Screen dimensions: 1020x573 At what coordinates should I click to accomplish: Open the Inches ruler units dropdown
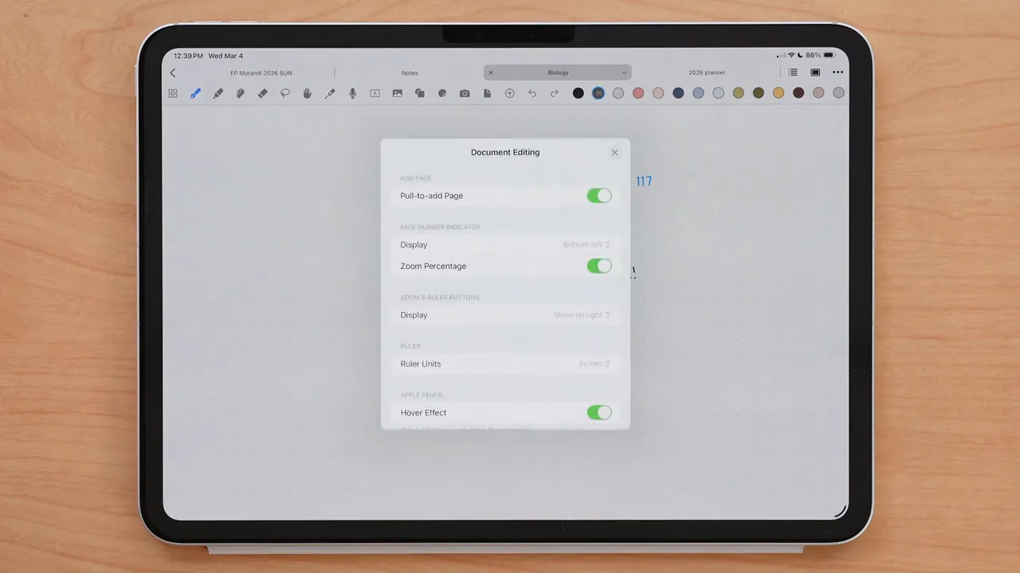click(x=594, y=364)
